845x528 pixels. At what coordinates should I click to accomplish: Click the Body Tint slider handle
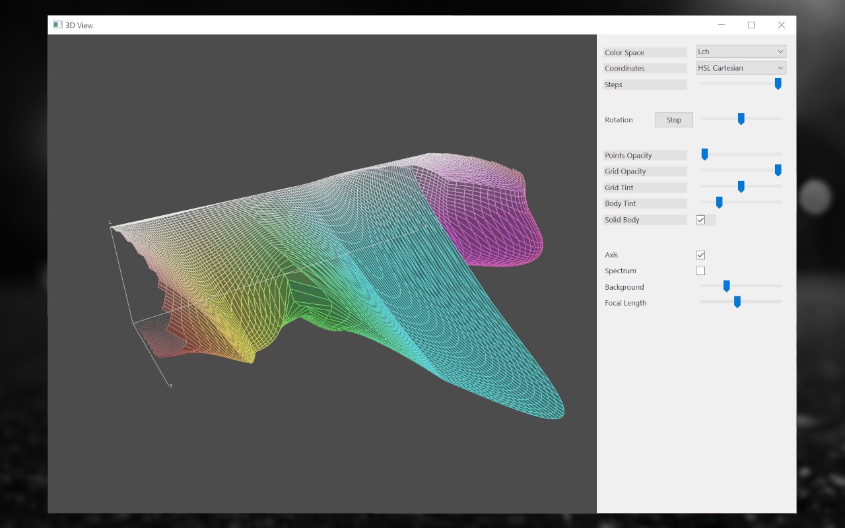coord(719,203)
